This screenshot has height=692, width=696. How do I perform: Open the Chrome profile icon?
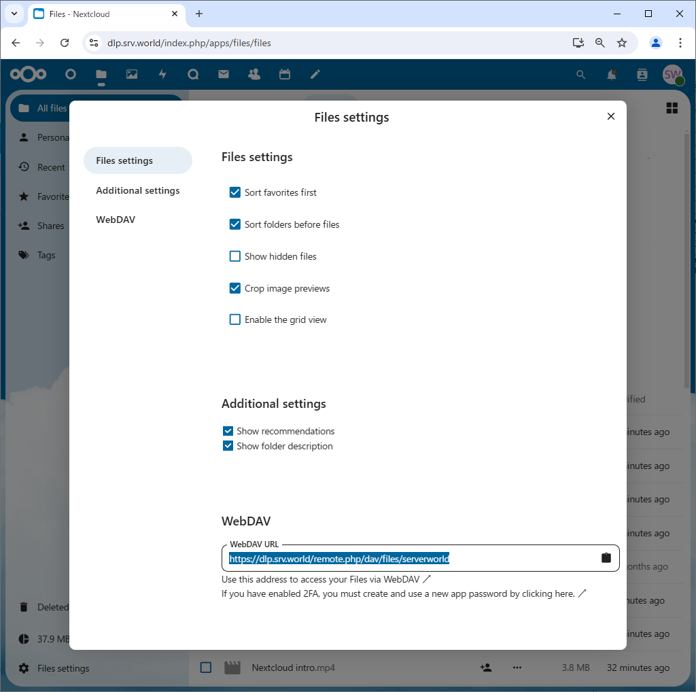[656, 43]
